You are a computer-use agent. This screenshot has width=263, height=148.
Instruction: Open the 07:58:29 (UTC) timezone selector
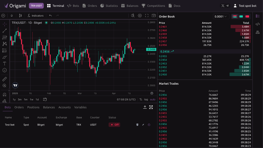click(x=126, y=99)
